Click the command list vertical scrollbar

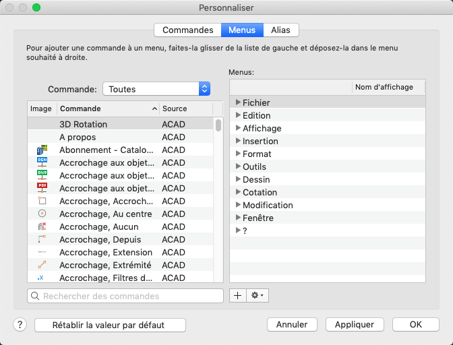tap(218, 125)
